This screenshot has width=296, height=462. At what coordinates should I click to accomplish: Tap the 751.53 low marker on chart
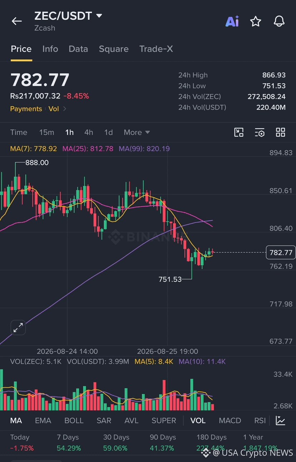(170, 279)
